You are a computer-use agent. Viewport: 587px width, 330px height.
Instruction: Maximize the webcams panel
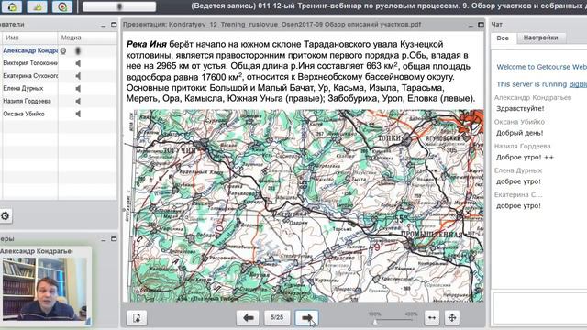114,238
